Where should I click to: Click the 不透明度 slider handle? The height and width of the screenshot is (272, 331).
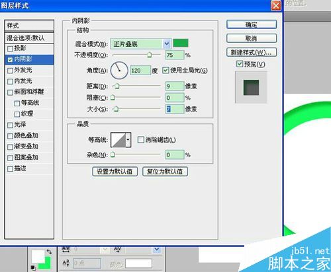150,55
